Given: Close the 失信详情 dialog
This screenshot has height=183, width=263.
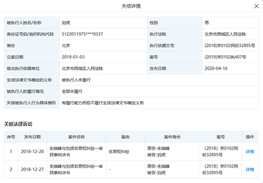Looking at the screenshot, I should [x=256, y=6].
